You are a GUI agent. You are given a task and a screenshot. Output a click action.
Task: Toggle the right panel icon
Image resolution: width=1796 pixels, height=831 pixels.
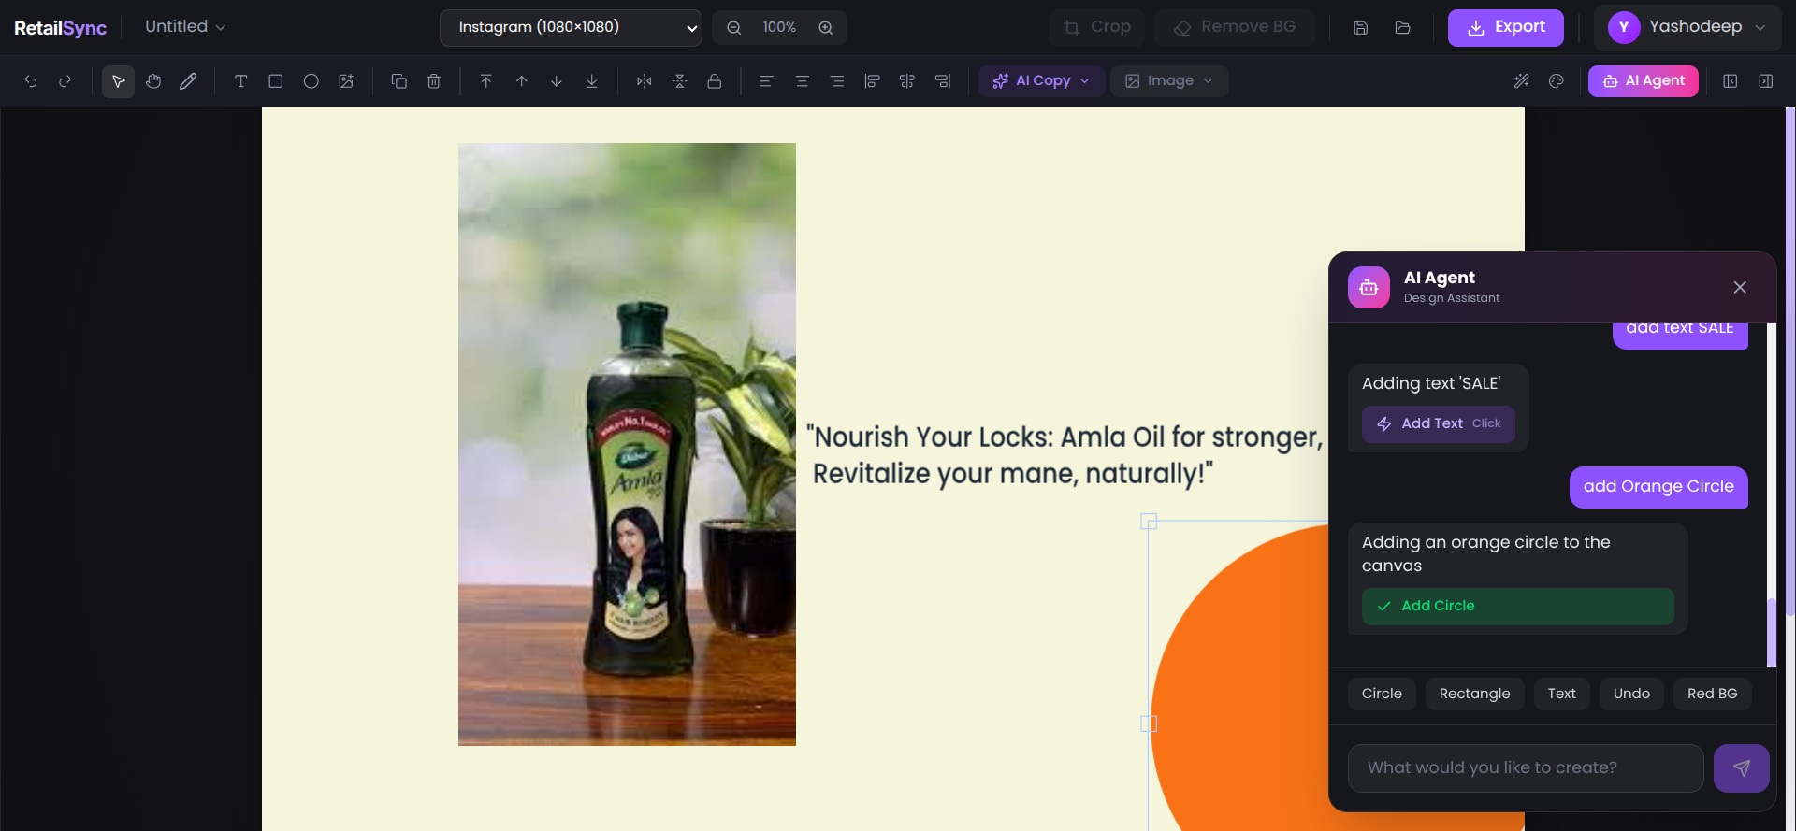point(1766,81)
